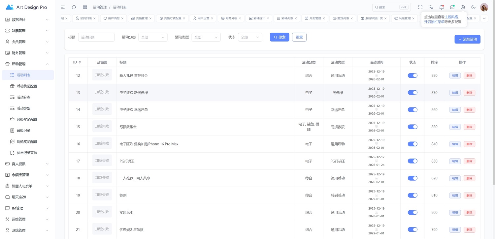The height and width of the screenshot is (239, 495).
Task: Click the collapse sidebar menu icon
Action: (63, 7)
